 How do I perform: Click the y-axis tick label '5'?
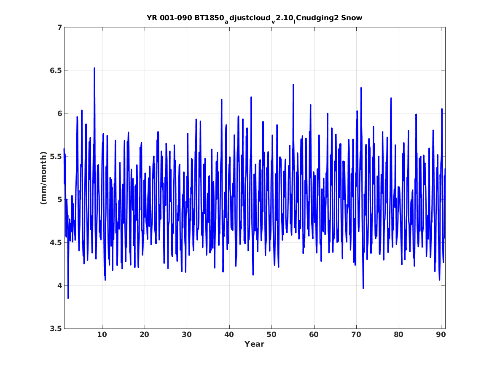[59, 199]
